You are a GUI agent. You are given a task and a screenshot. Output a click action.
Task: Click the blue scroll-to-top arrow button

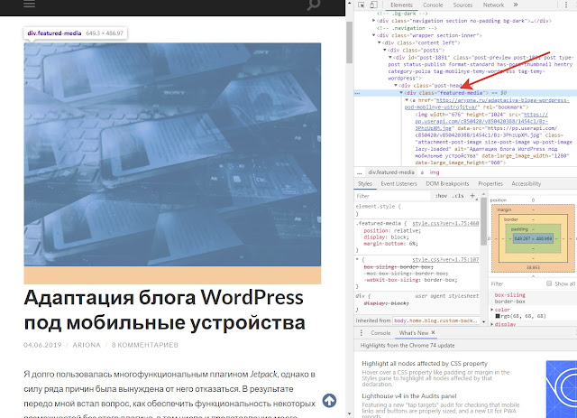click(x=329, y=400)
